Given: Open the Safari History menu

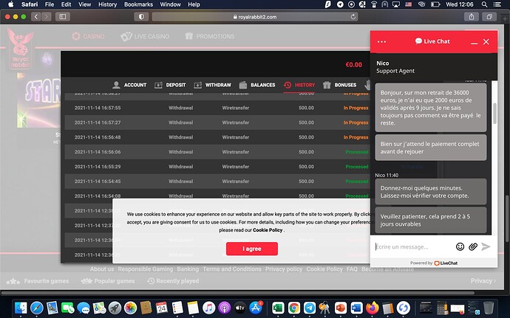Looking at the screenshot, I should click(107, 4).
